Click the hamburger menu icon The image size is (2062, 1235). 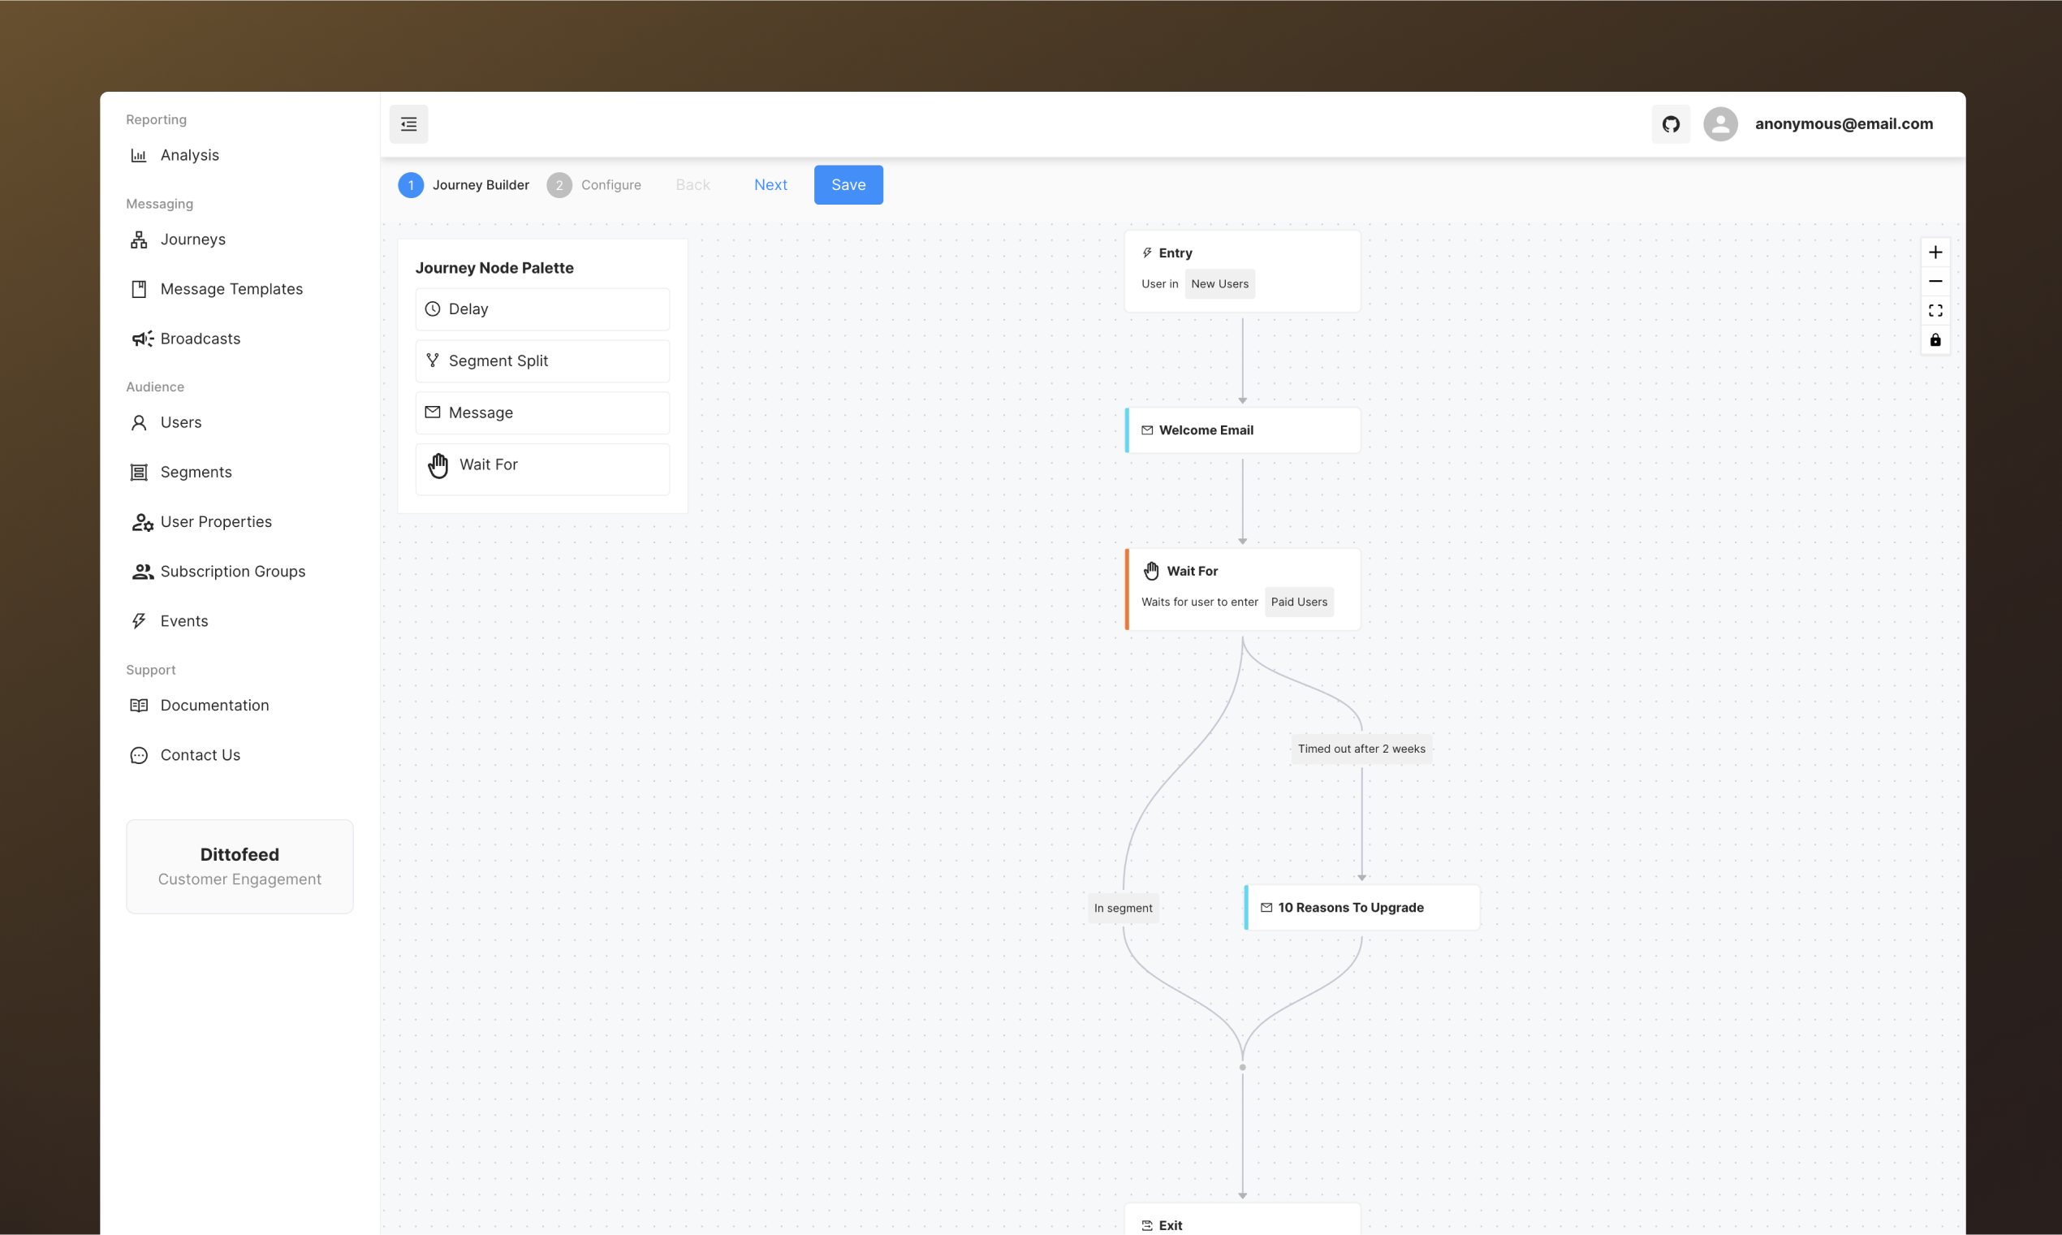pos(408,122)
